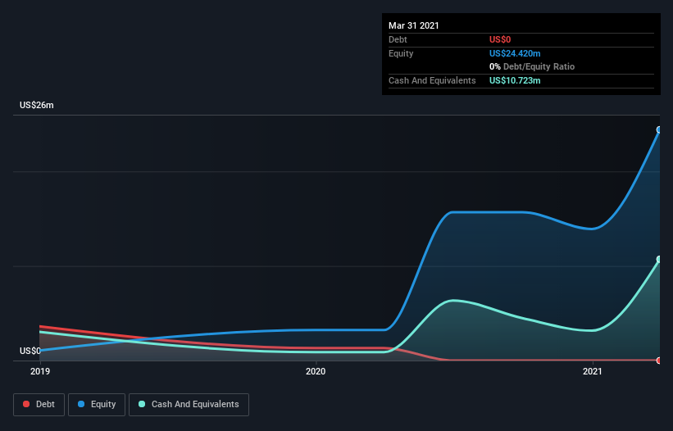The image size is (673, 431).
Task: Select the 2021 x-axis label
Action: click(593, 371)
